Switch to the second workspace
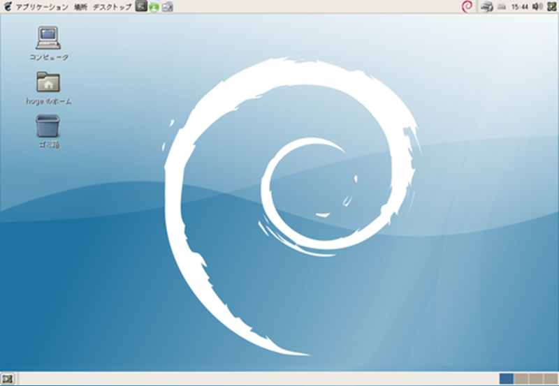 (521, 379)
